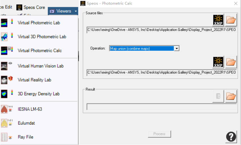
Task: Click Photometric Calc title bar icon
Action: pos(83,3)
